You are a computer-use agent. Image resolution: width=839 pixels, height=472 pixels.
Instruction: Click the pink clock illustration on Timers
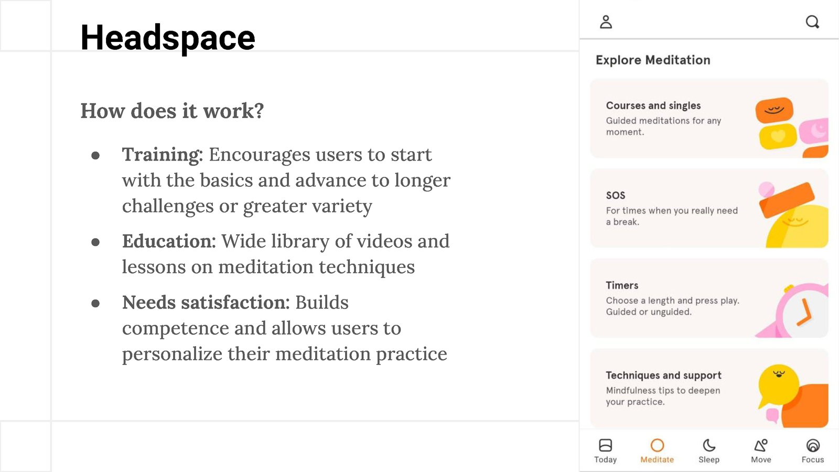(793, 310)
